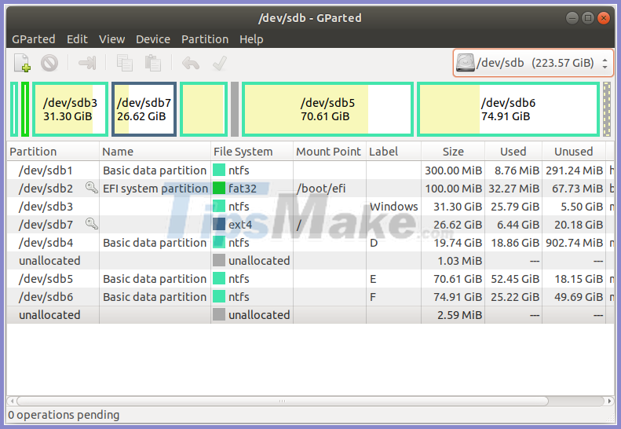Open the GParted menu
This screenshot has width=621, height=429.
(33, 39)
